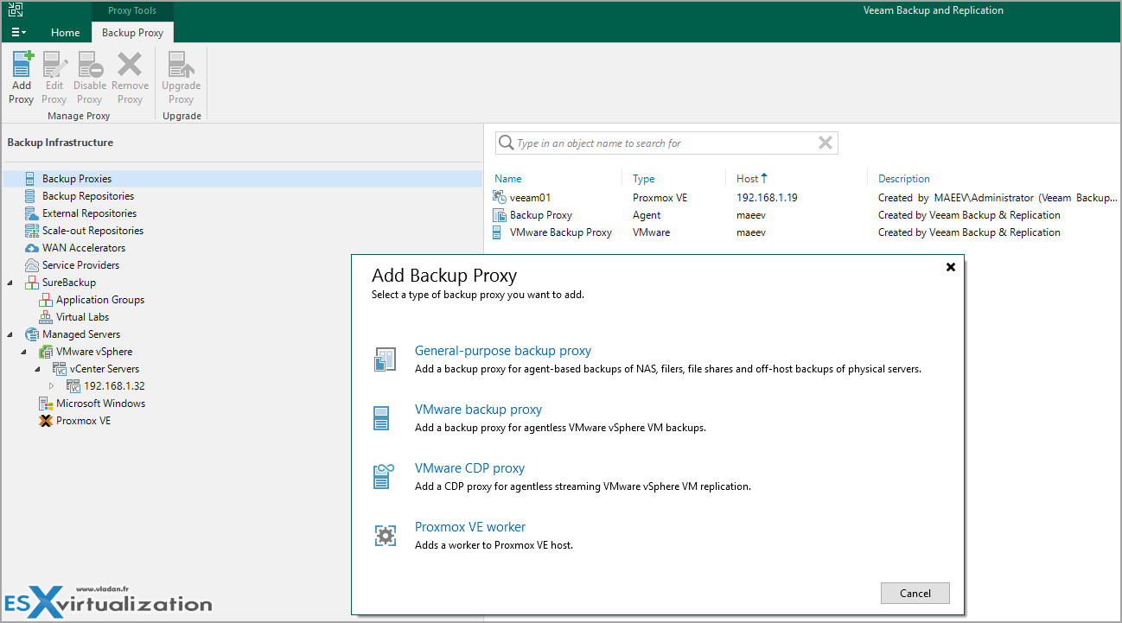The image size is (1122, 623).
Task: Select Scale-out Repositories in the tree
Action: tap(92, 231)
